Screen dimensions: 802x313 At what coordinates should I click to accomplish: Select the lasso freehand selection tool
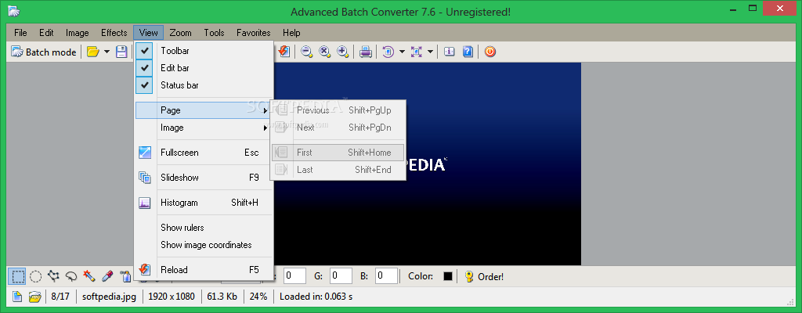tap(71, 277)
